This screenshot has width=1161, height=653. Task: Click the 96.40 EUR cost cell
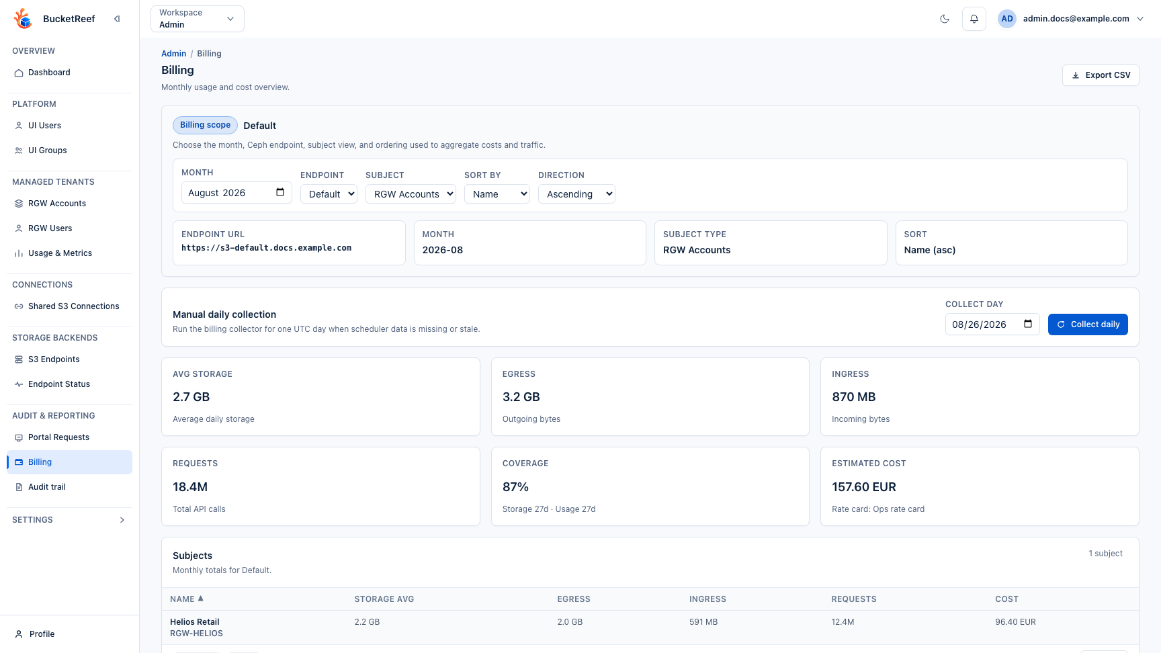[x=1015, y=622]
